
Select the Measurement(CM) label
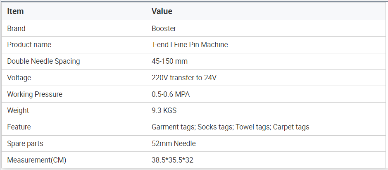[37, 160]
